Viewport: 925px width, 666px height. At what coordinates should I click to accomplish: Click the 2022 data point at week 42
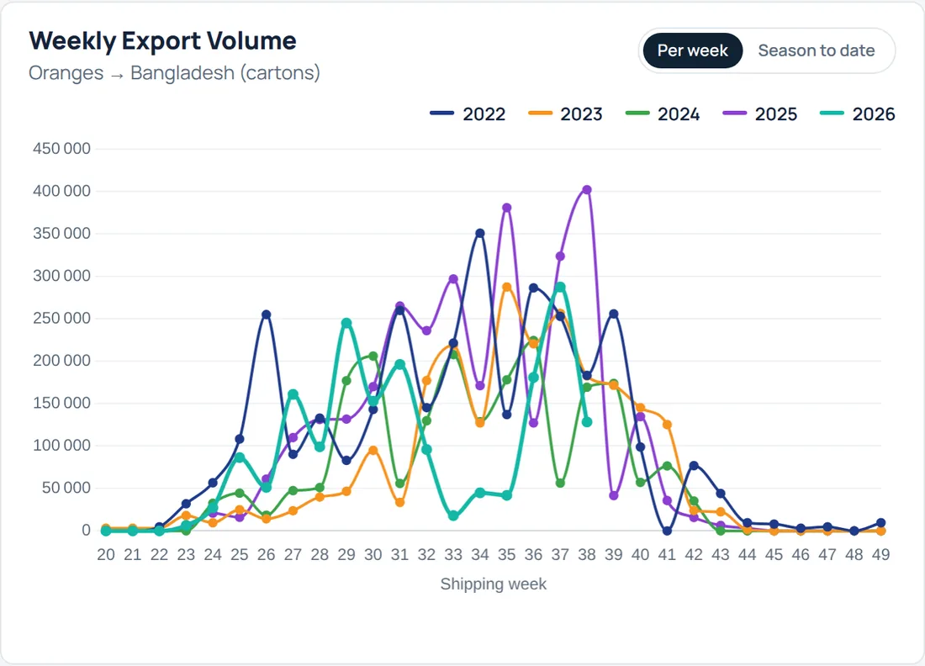click(x=694, y=466)
